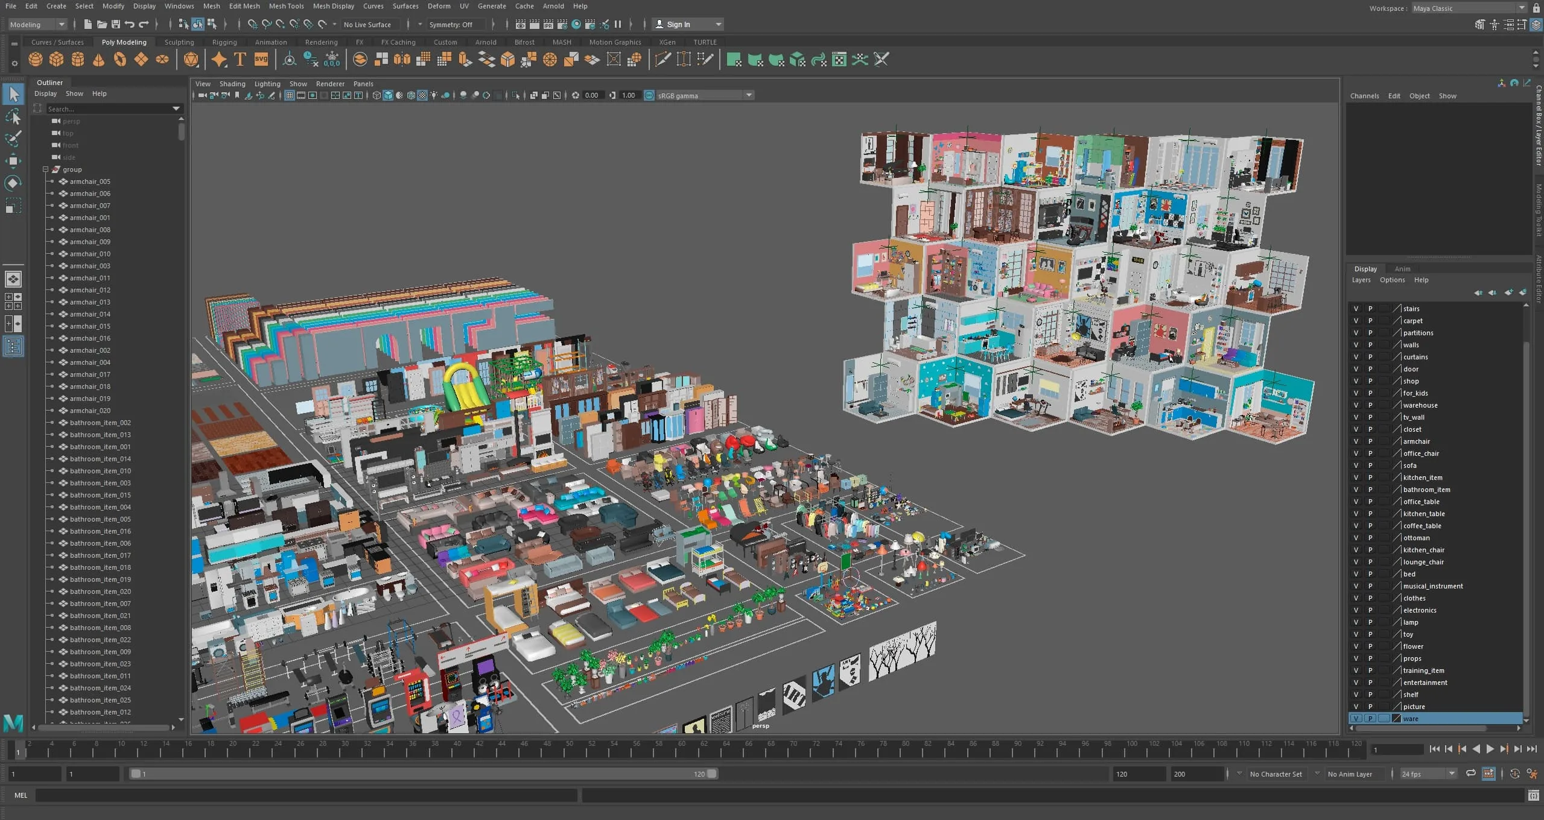Open Layers menu in layer editor

coord(1361,280)
